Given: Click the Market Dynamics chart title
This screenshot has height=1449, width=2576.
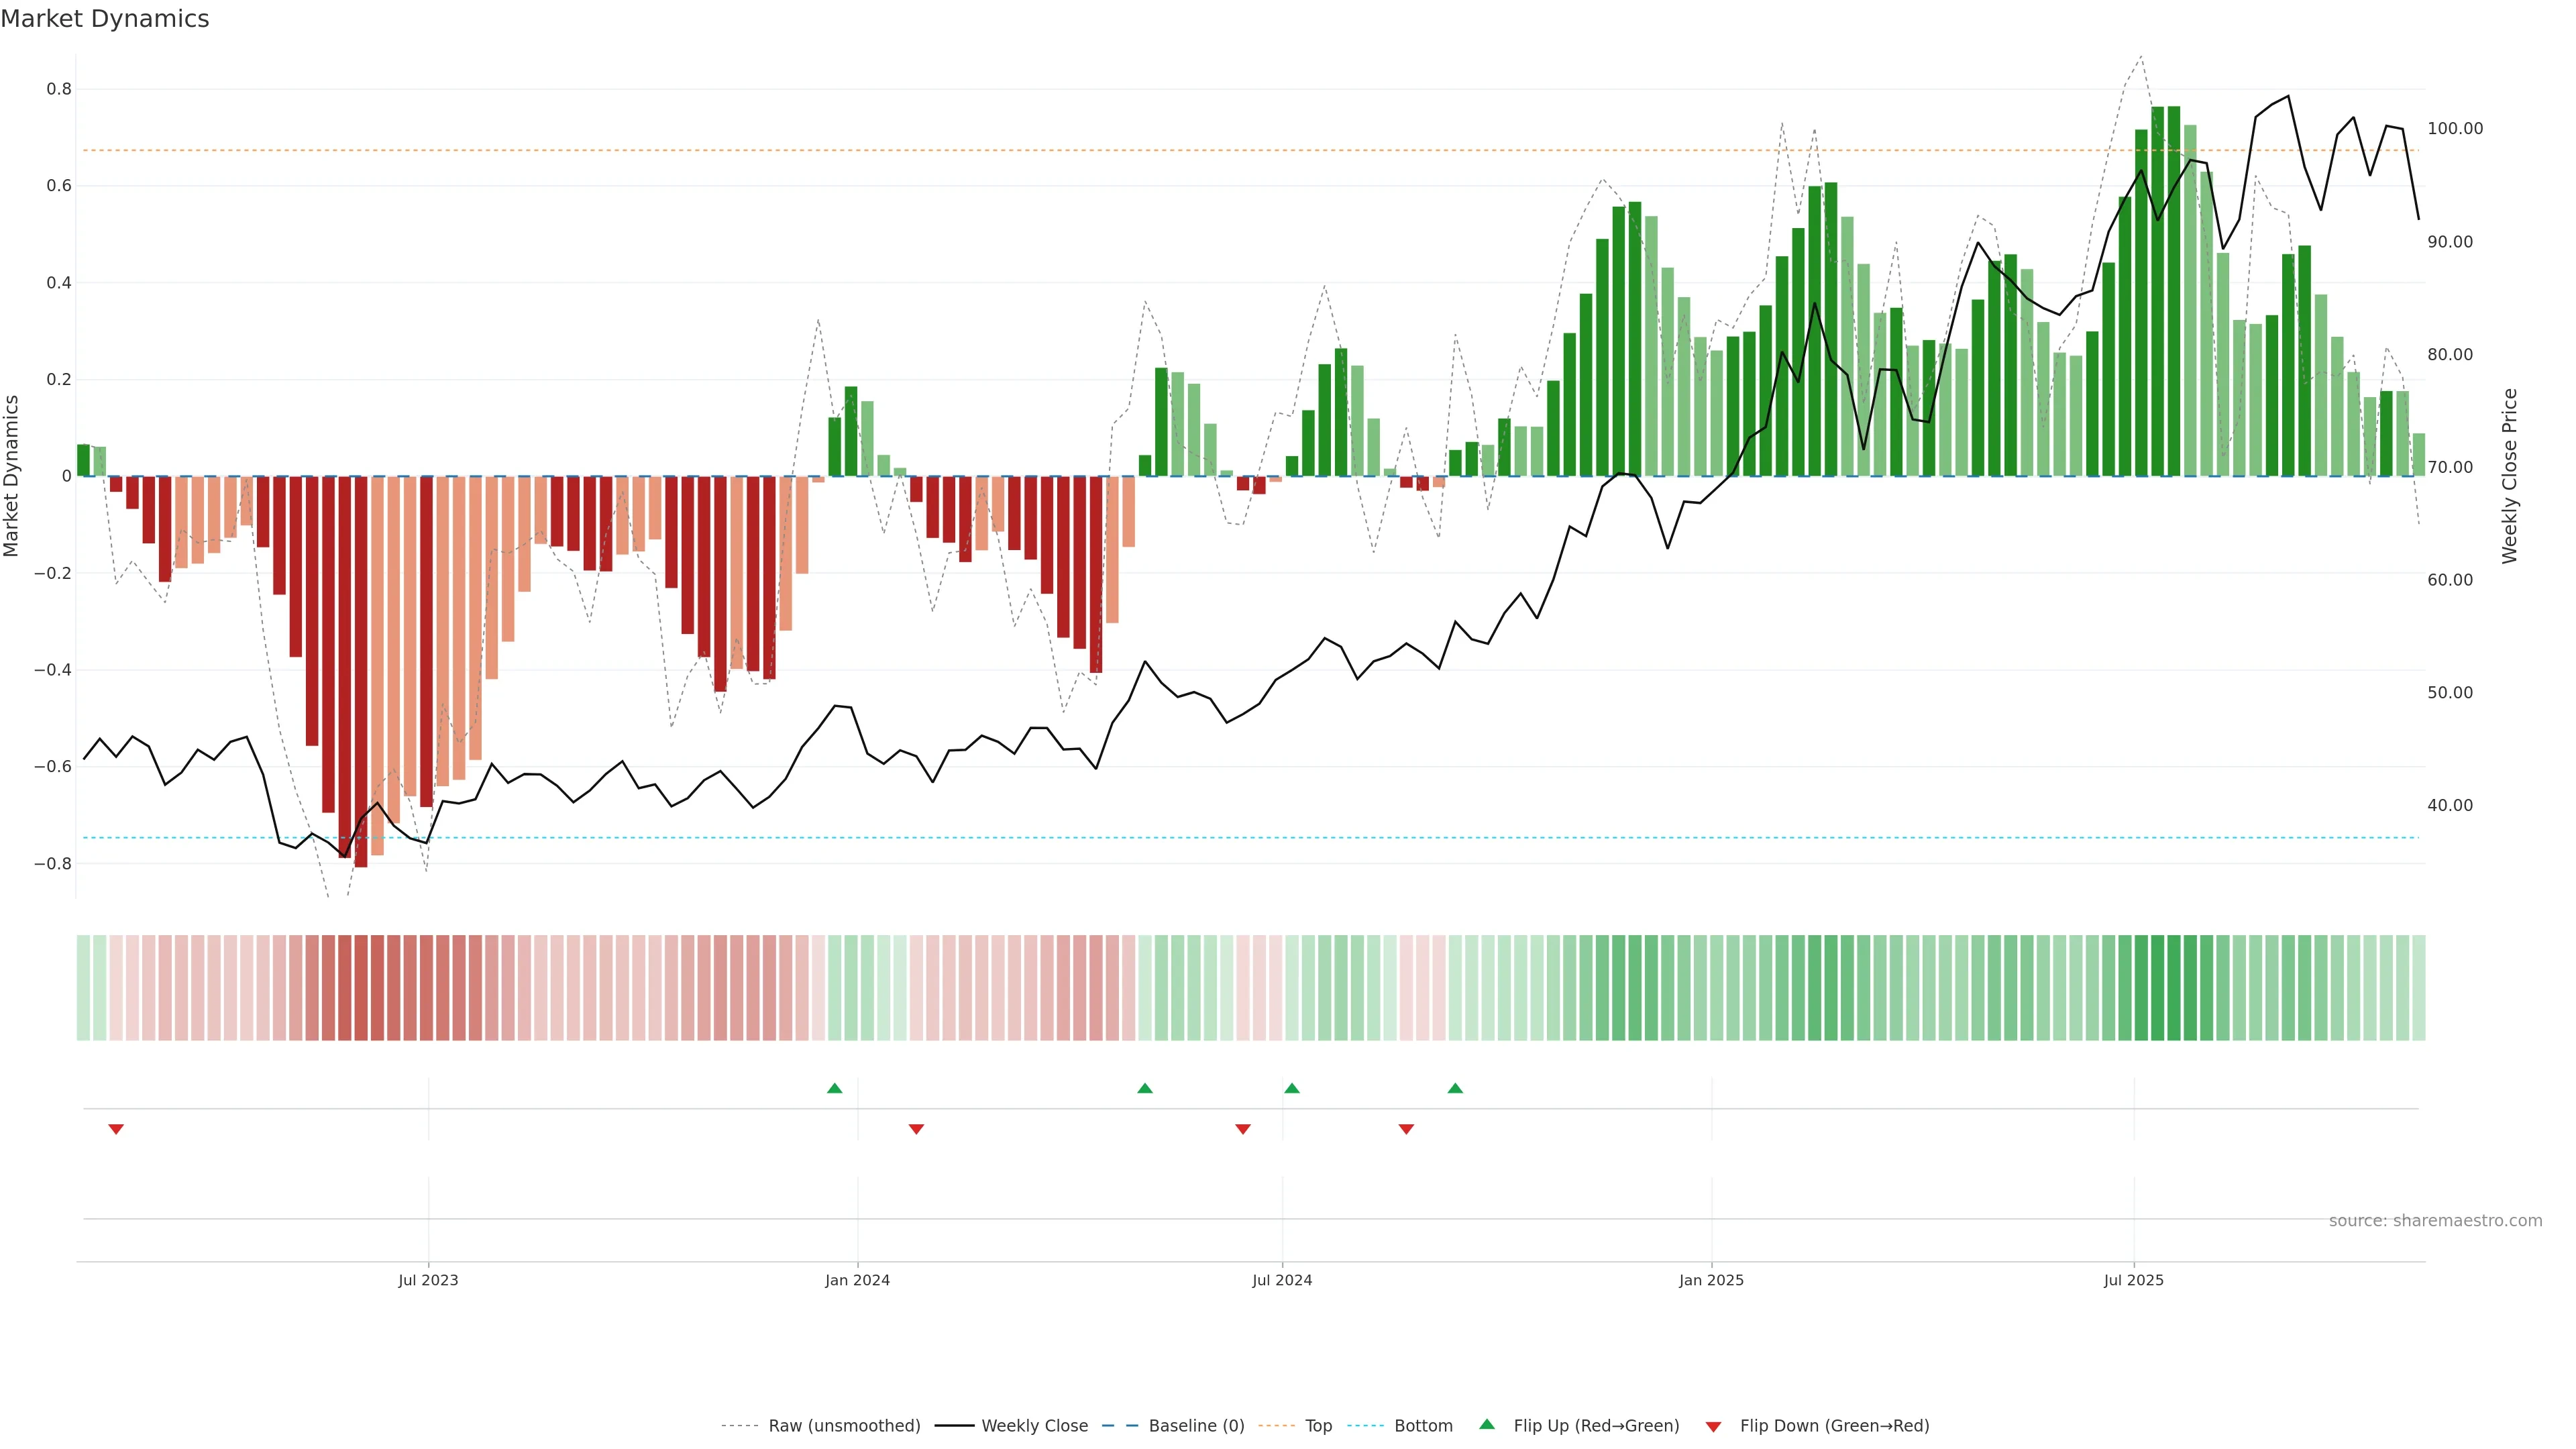Looking at the screenshot, I should tap(105, 19).
